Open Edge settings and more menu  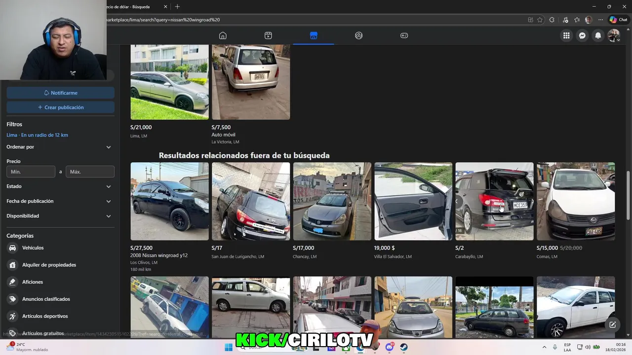(x=600, y=20)
